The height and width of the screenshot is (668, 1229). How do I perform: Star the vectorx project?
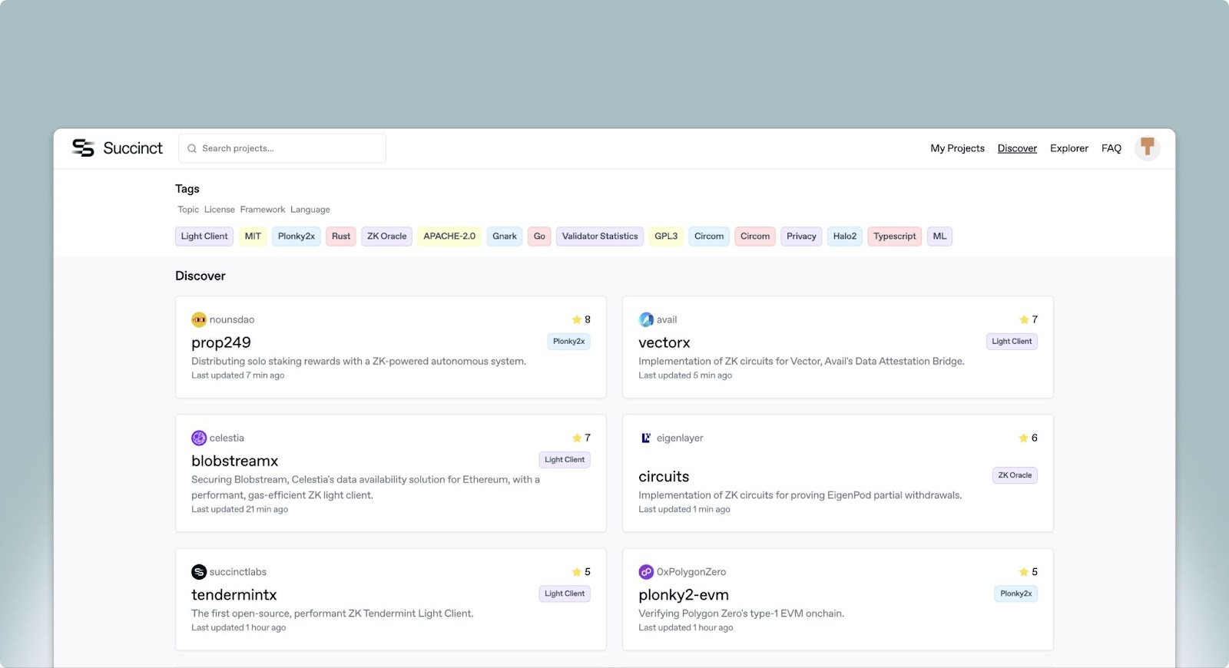[1024, 319]
